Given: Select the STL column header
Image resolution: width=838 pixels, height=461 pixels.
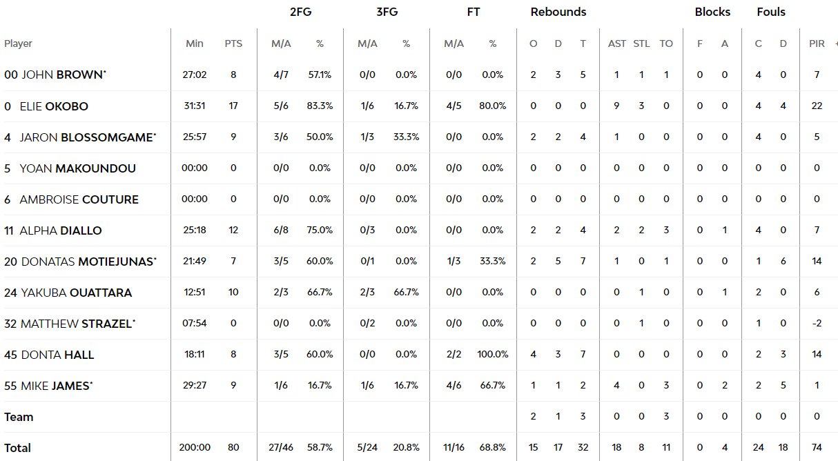Looking at the screenshot, I should [641, 43].
